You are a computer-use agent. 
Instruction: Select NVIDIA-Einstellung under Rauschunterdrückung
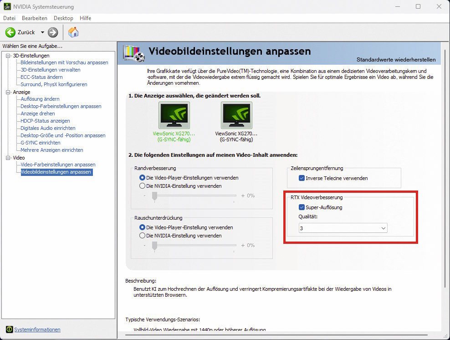coord(142,236)
